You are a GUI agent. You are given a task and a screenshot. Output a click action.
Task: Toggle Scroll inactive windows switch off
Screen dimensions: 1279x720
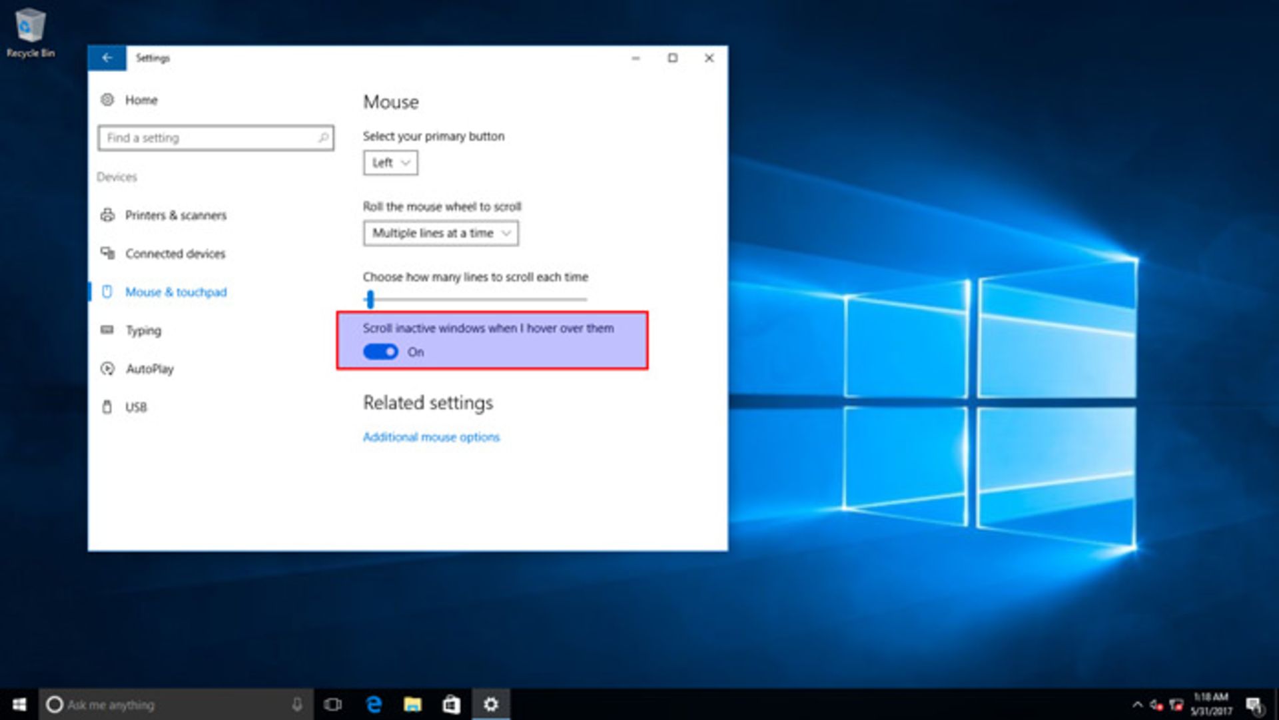point(380,352)
